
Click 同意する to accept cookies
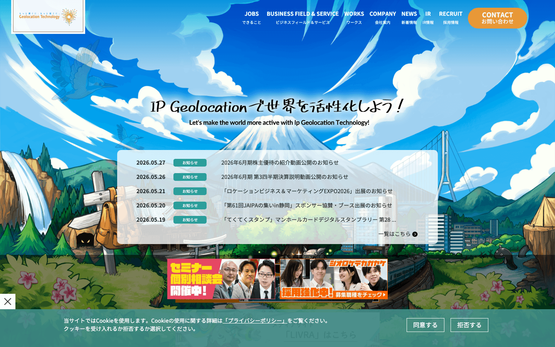pyautogui.click(x=425, y=325)
